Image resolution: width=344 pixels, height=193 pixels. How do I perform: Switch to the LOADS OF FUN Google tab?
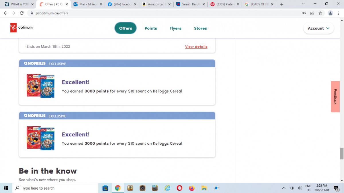(x=258, y=4)
